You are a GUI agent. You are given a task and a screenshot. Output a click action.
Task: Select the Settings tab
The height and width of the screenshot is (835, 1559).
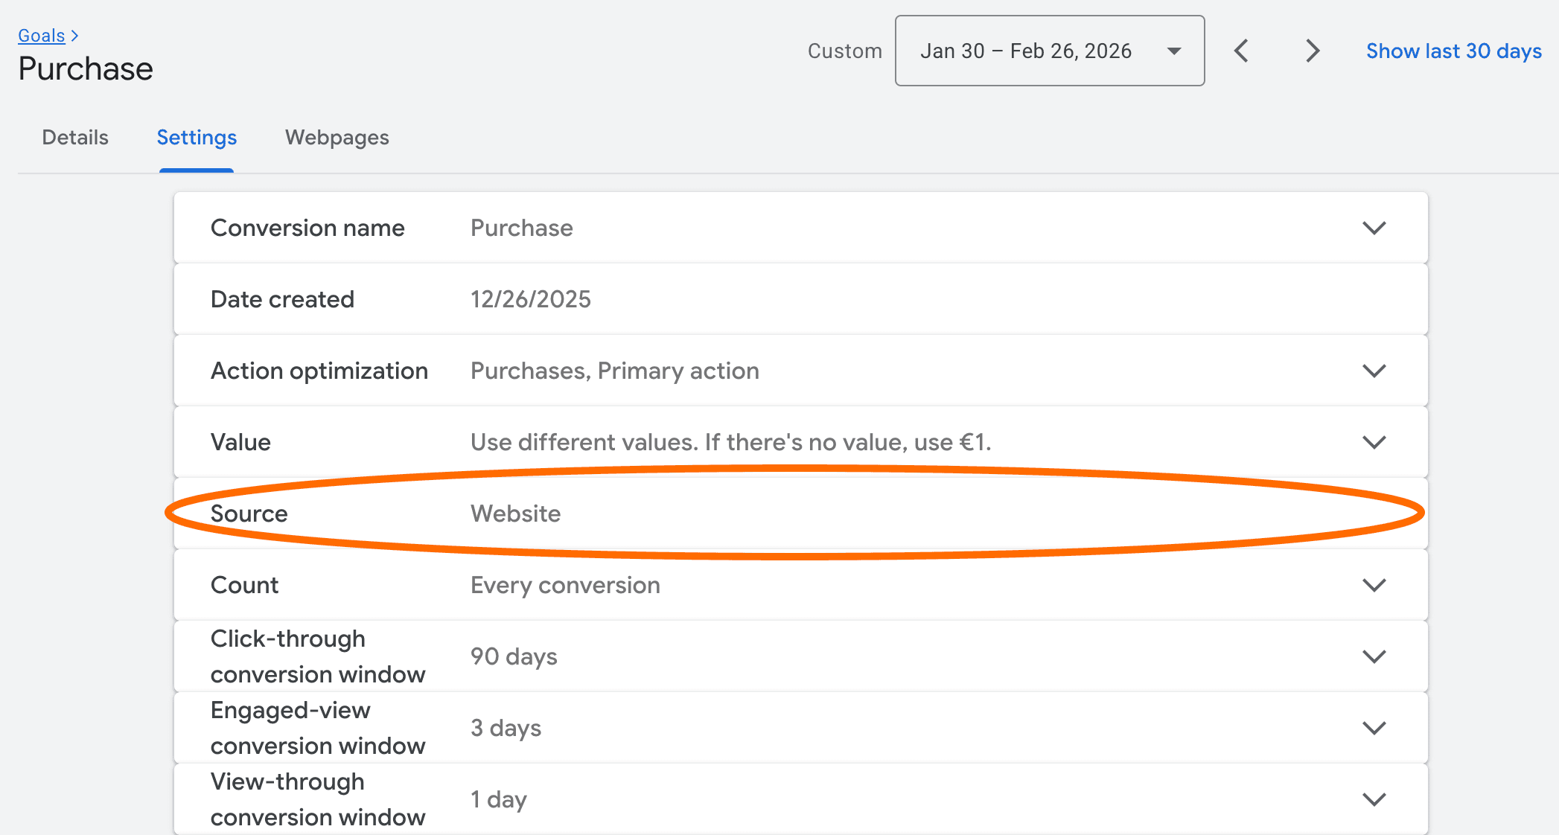(x=197, y=138)
